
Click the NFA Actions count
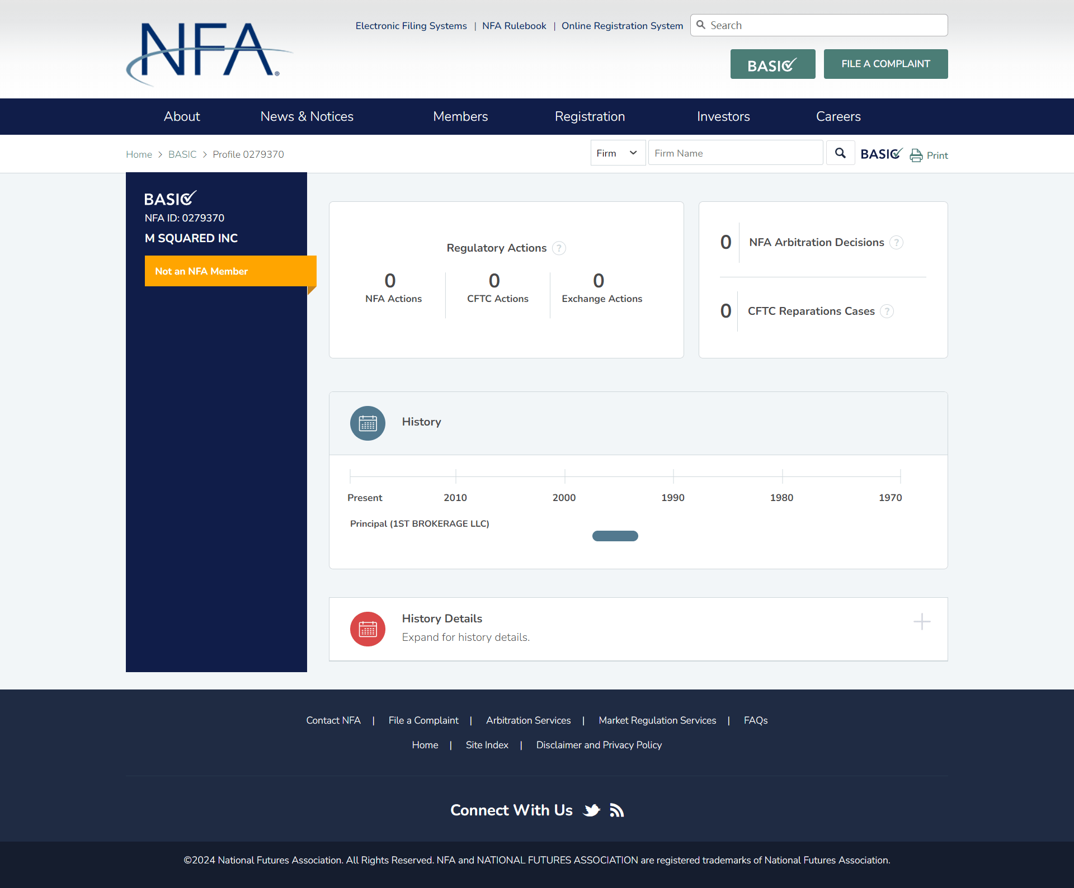(x=390, y=281)
